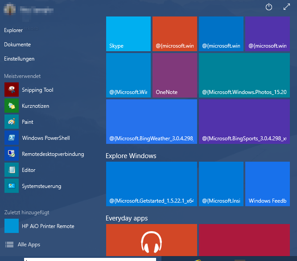Open the Microsoft.BingWeather tile
This screenshot has height=261, width=297.
(152, 122)
